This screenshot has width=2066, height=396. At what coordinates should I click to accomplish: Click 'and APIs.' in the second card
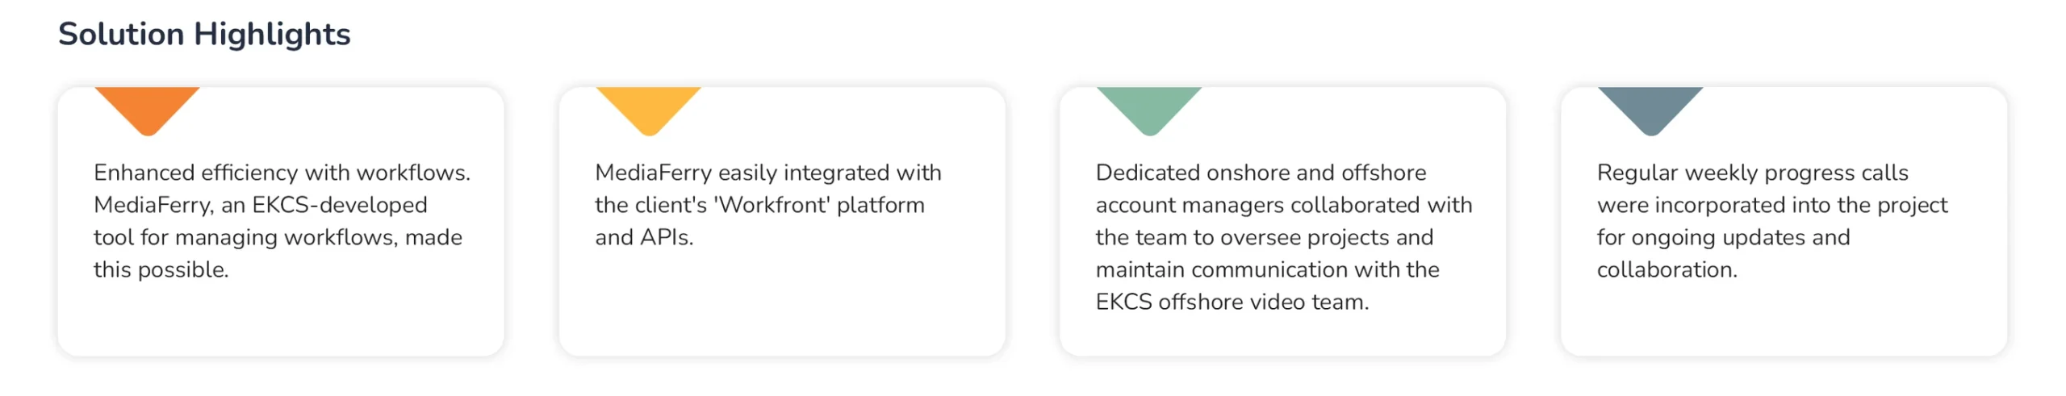click(x=644, y=237)
